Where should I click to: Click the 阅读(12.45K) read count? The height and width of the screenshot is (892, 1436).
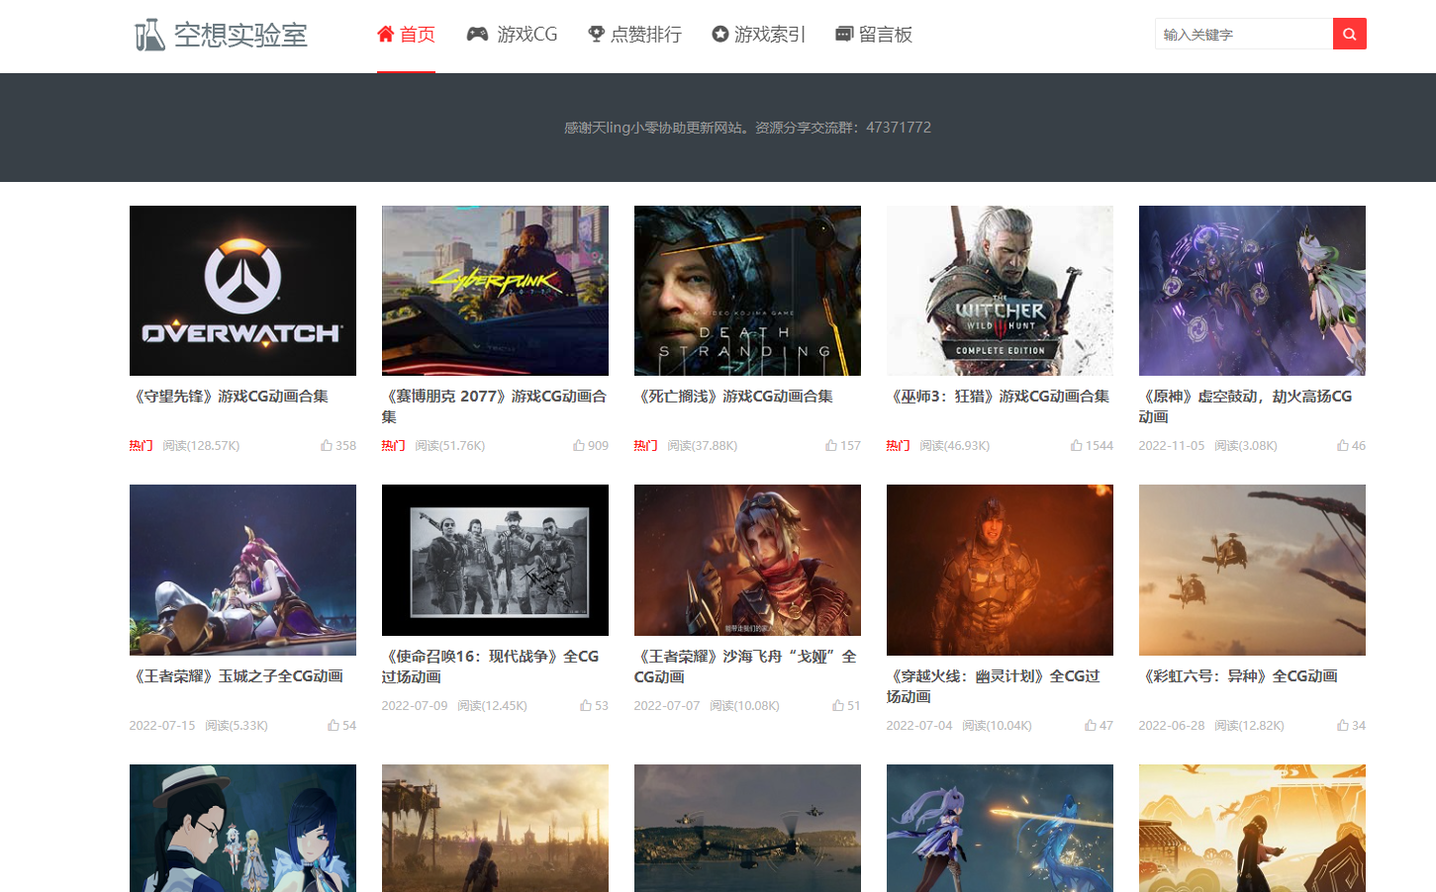pos(493,706)
